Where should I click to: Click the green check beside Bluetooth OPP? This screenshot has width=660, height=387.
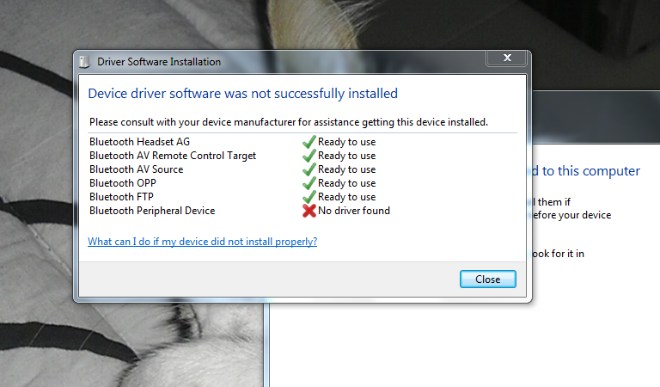click(309, 183)
